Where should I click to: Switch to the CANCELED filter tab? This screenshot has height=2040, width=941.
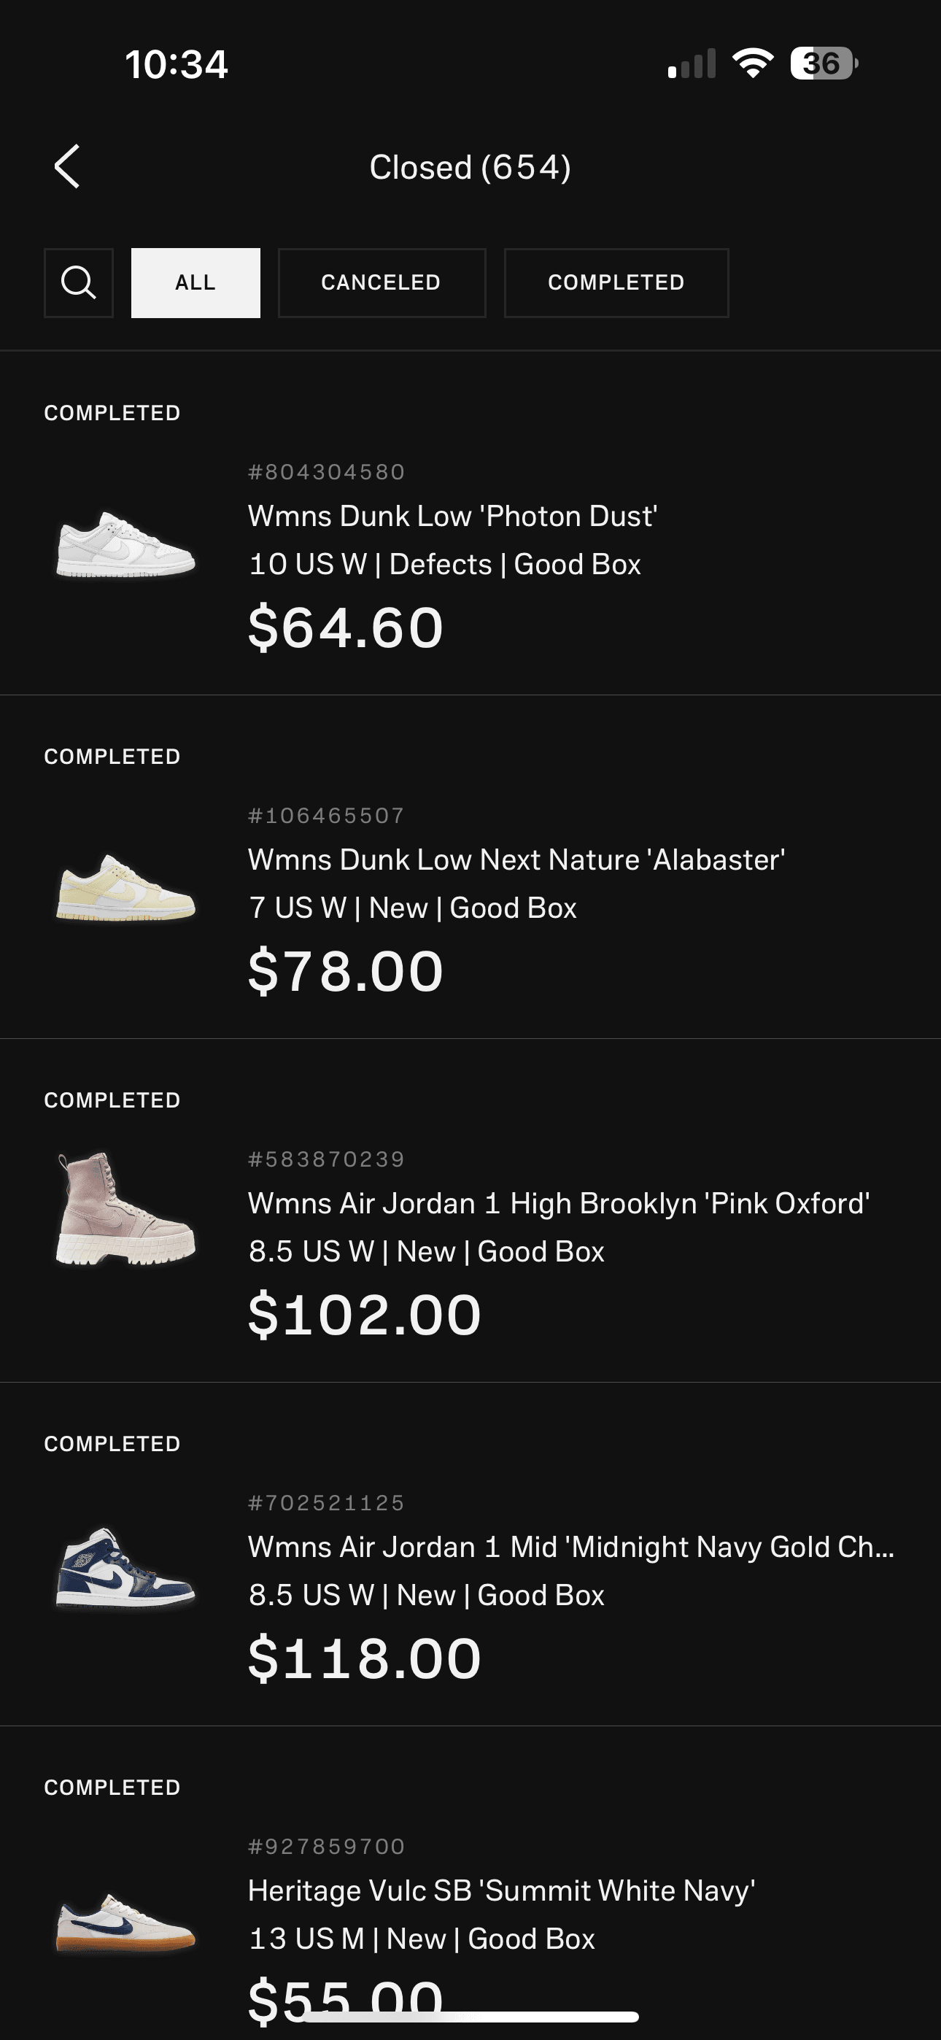pyautogui.click(x=382, y=282)
